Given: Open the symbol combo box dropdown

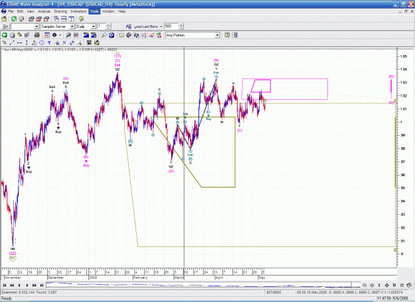Looking at the screenshot, I should [37, 26].
